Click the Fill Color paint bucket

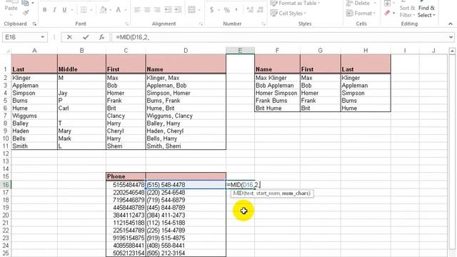pyautogui.click(x=103, y=10)
